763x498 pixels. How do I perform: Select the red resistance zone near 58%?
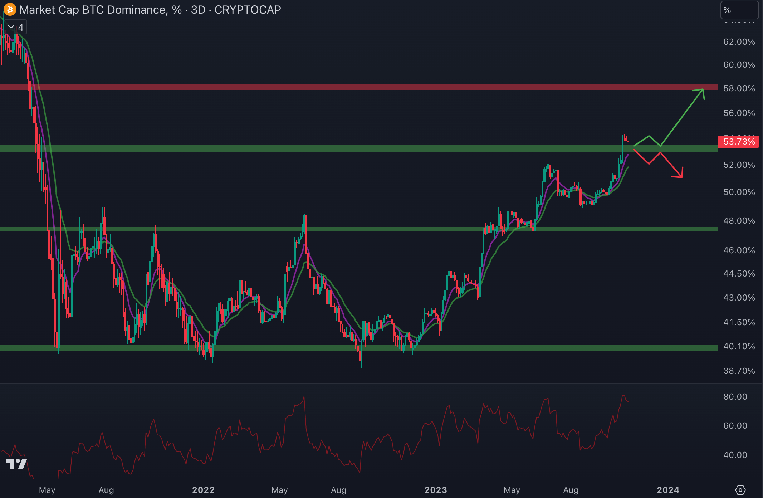click(358, 87)
